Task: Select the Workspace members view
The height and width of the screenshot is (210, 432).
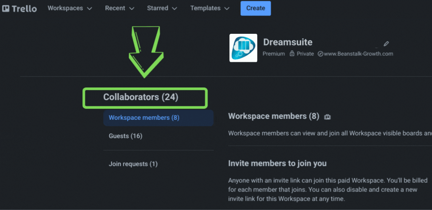Action: (144, 117)
